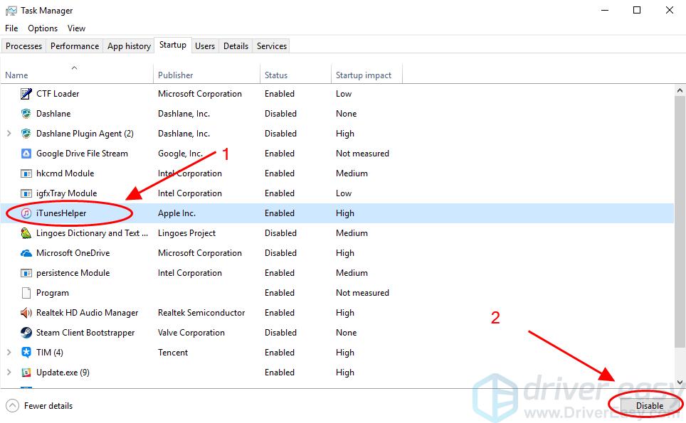
Task: Click the Microsoft OneDrive cloud icon
Action: [x=26, y=252]
